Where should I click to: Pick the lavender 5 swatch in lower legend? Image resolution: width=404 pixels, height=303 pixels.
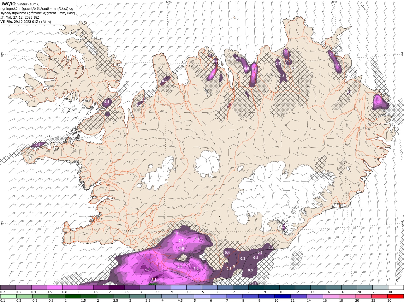coord(201,296)
